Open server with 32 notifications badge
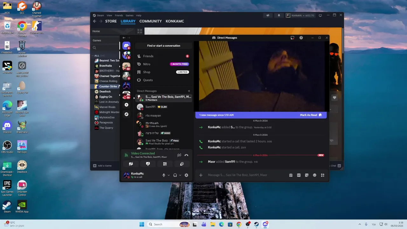 [126, 66]
